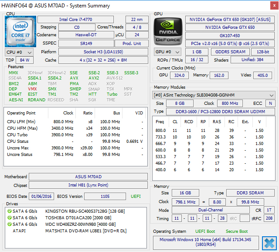
Task: Open the GPU #0 selector dropdown
Action: [x=167, y=52]
